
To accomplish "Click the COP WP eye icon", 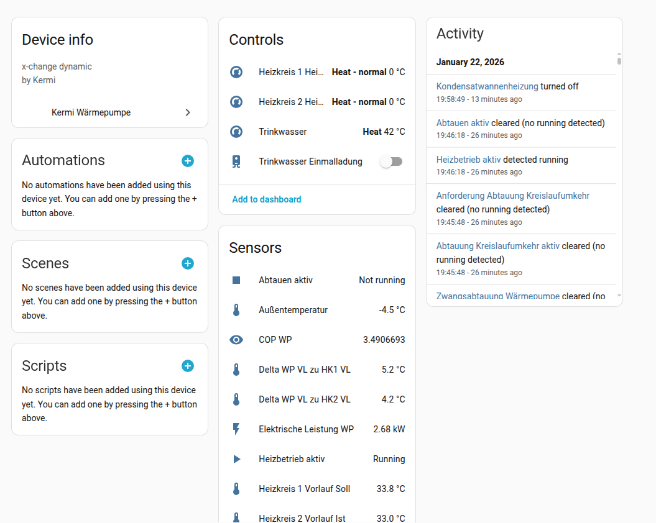I will click(236, 340).
